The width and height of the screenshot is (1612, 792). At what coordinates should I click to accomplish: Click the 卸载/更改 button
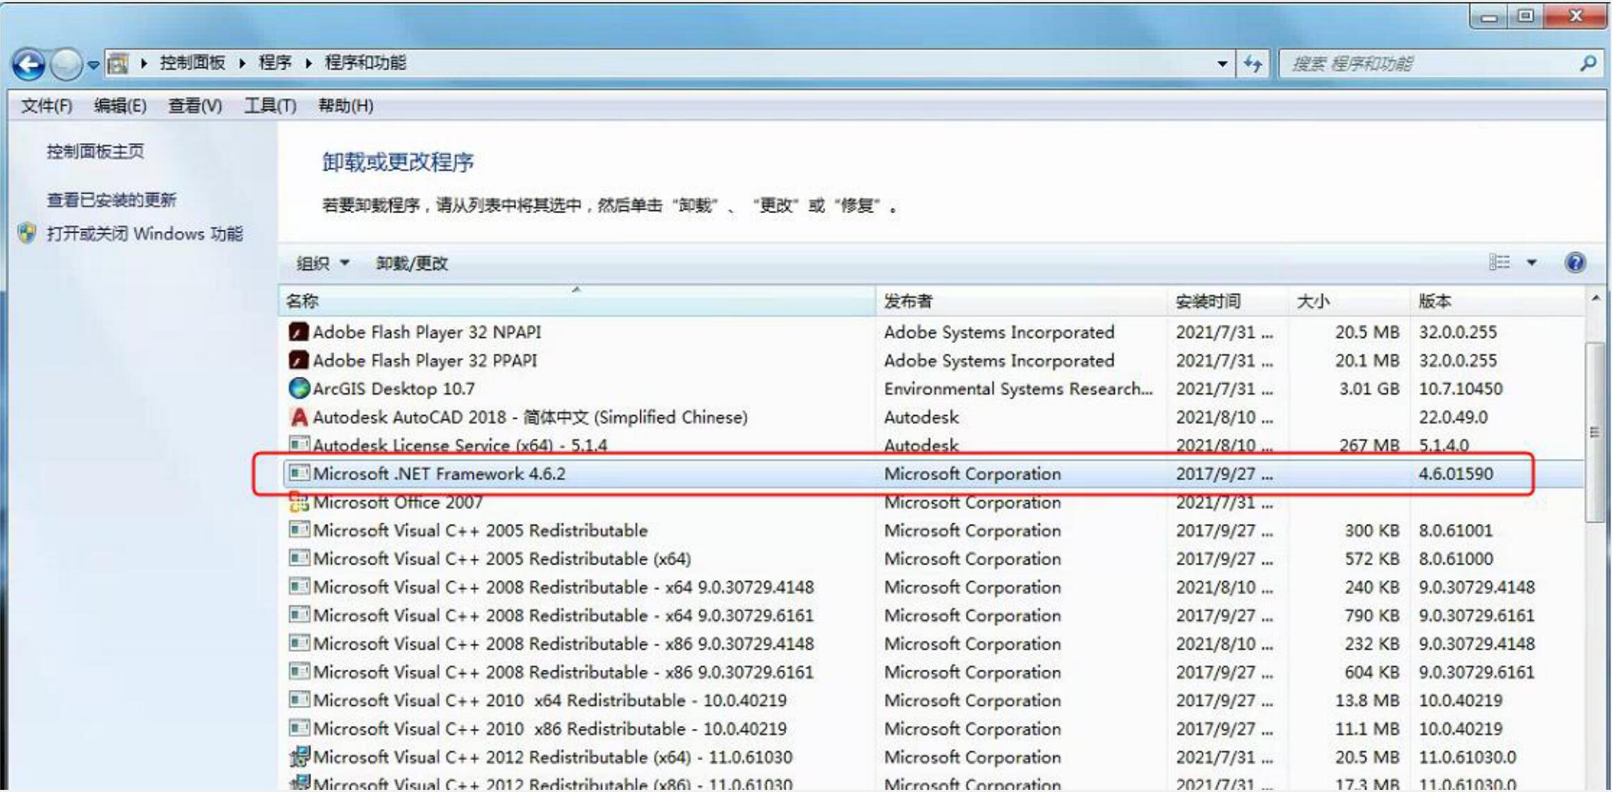pos(412,263)
